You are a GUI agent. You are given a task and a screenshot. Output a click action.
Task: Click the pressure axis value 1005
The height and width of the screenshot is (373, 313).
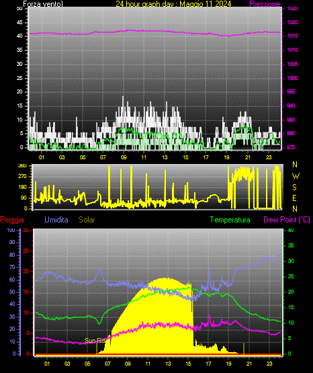(x=293, y=64)
